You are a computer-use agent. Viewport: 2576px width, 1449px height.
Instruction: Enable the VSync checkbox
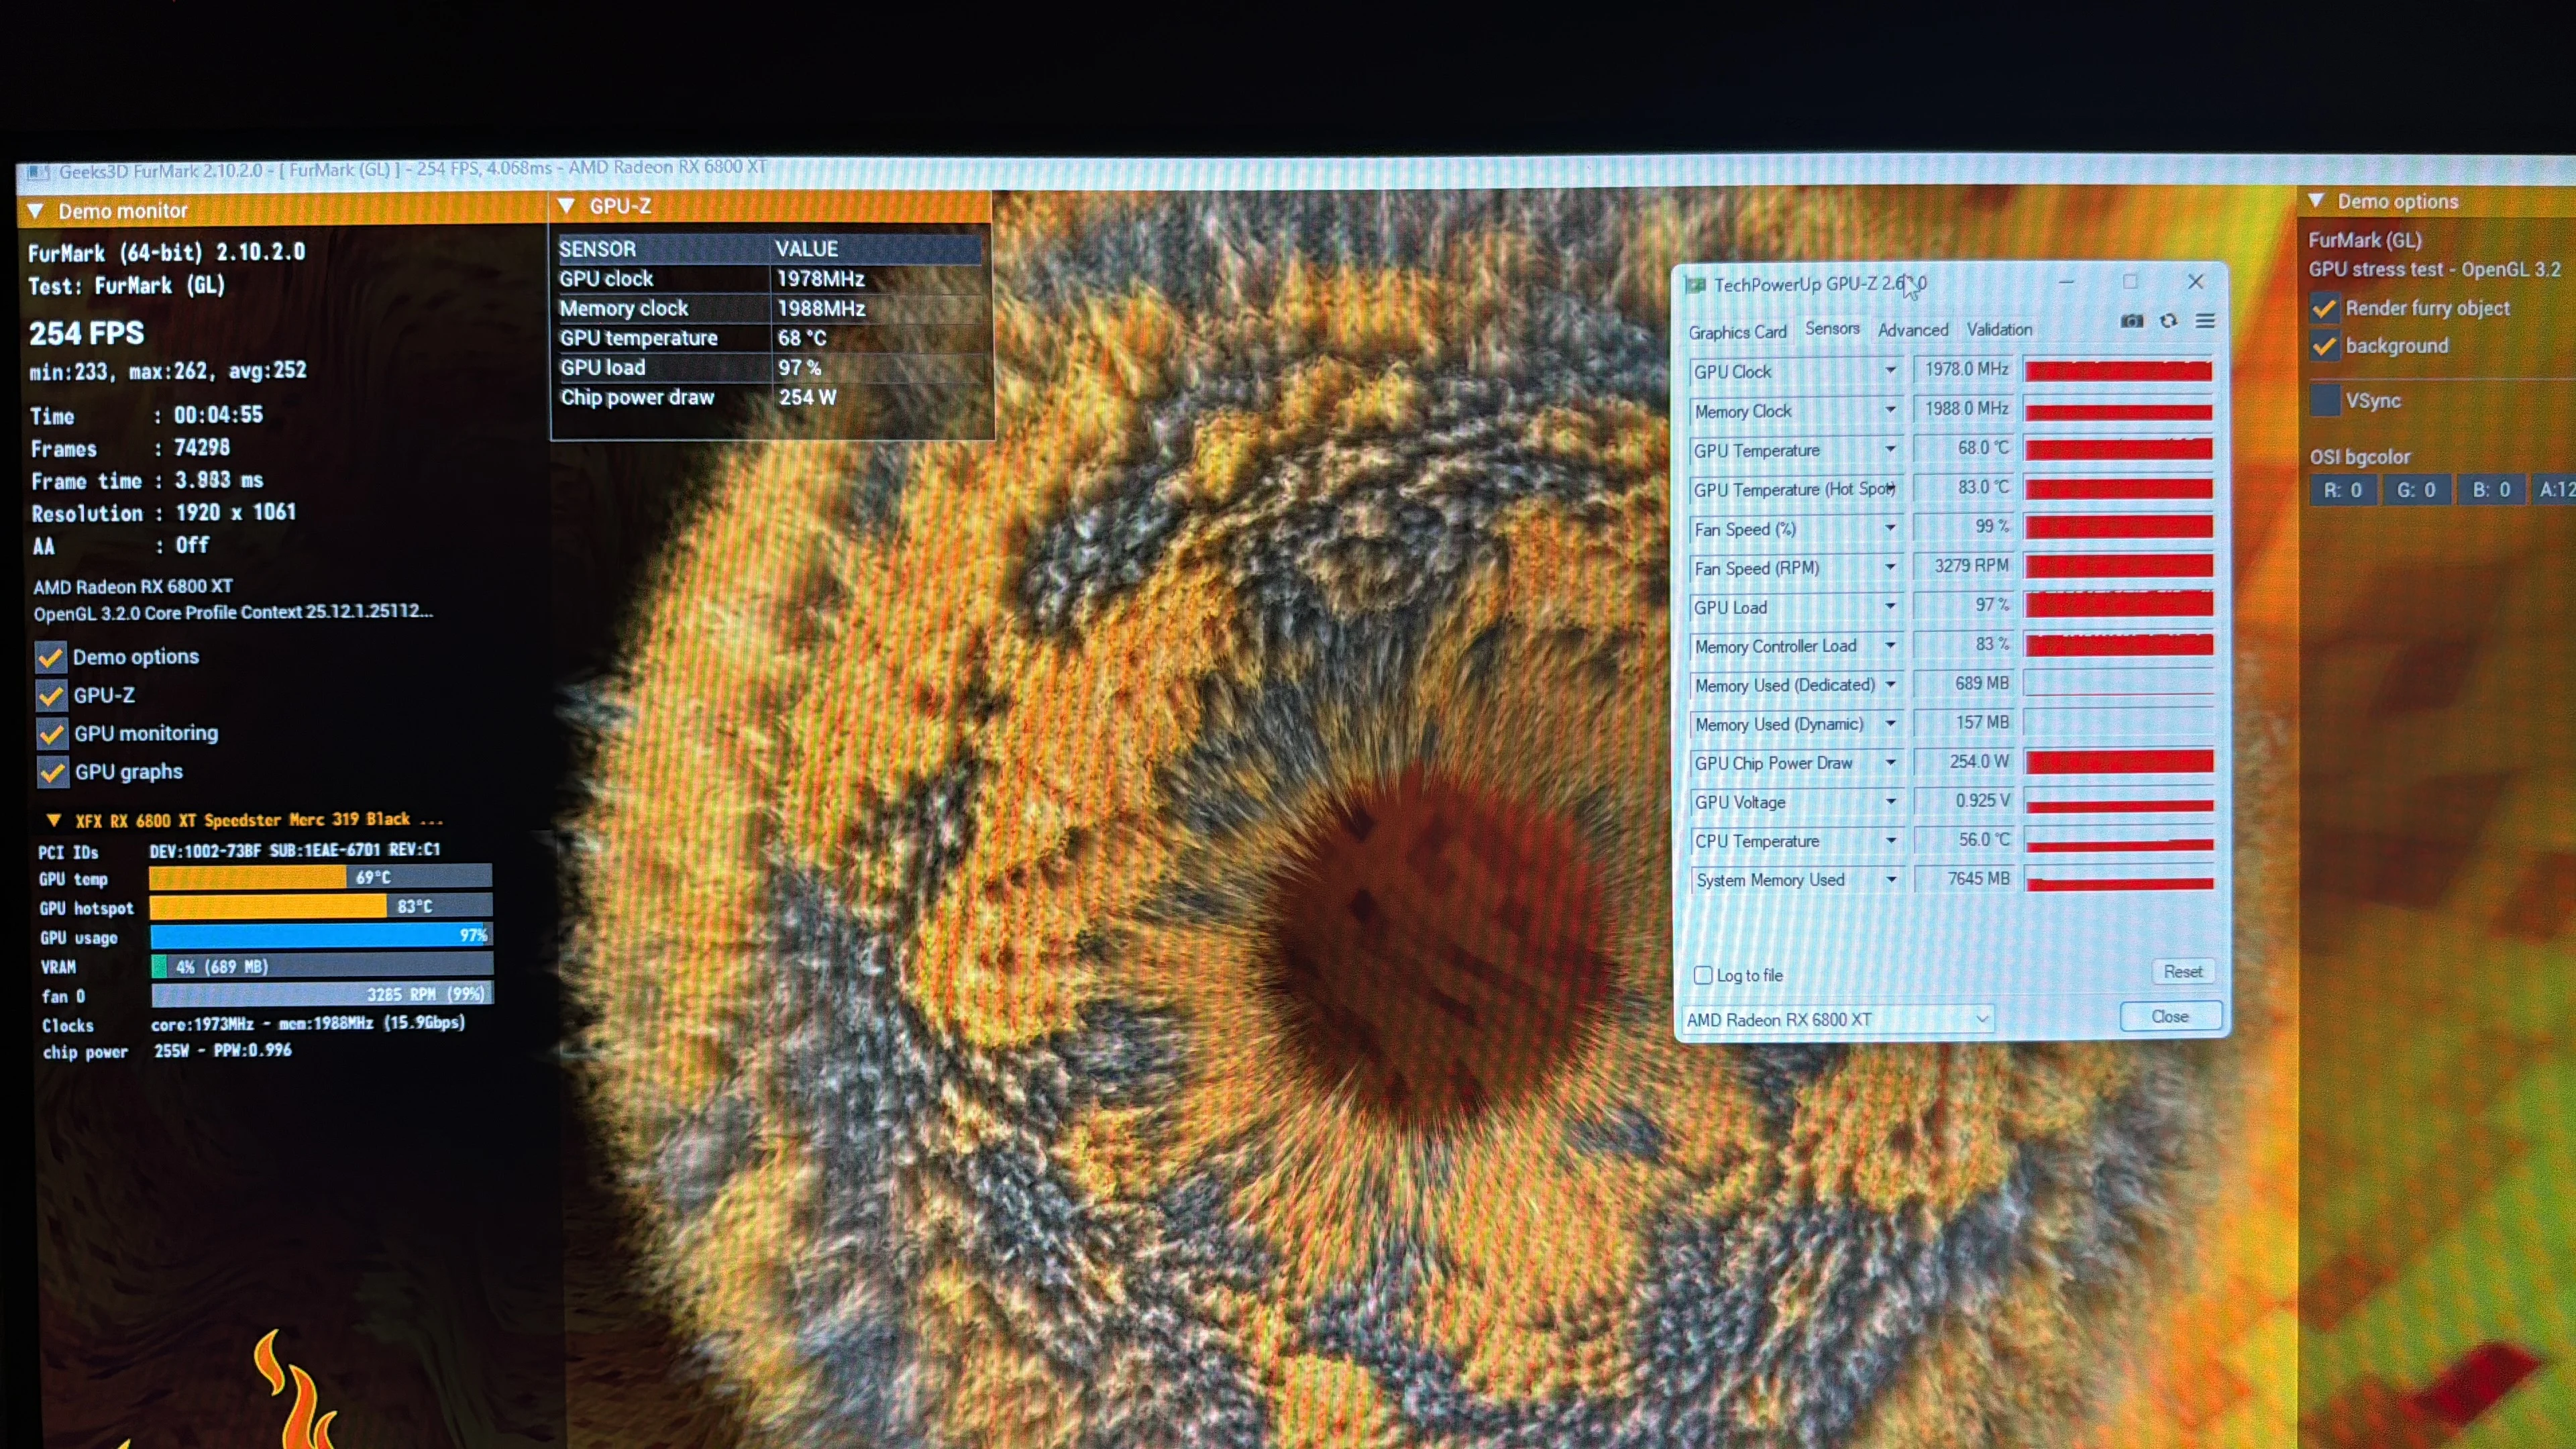[2325, 400]
